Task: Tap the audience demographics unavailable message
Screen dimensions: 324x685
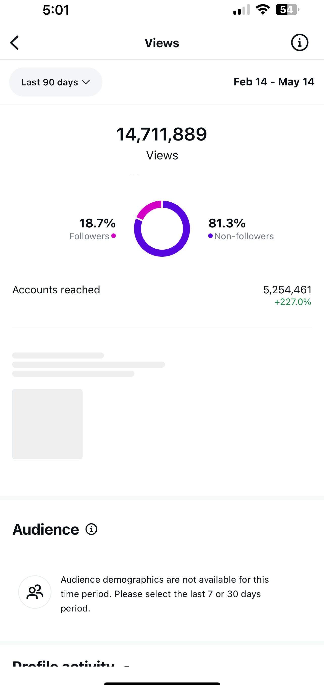Action: [x=165, y=594]
